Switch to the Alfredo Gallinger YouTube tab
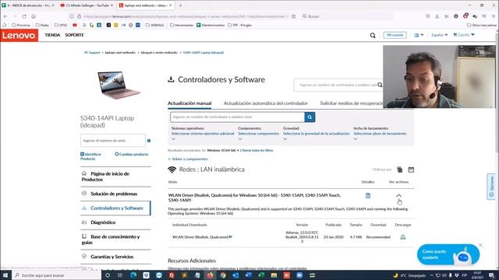 tap(87, 5)
